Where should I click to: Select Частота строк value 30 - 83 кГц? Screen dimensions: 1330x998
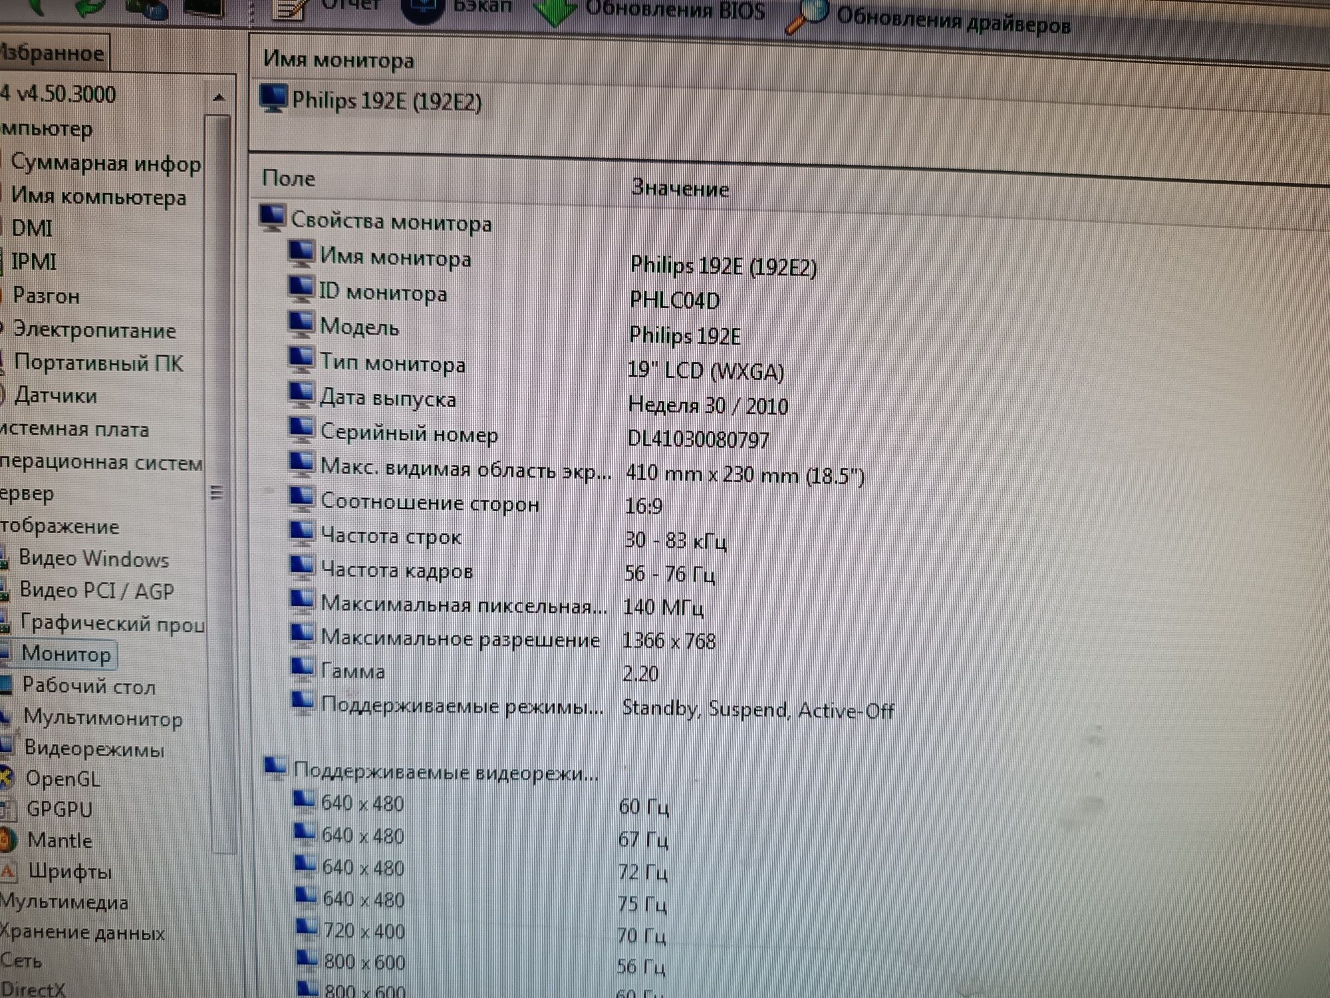coord(675,540)
